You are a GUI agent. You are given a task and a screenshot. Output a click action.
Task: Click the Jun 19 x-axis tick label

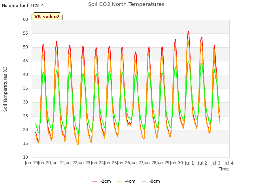[31, 163]
